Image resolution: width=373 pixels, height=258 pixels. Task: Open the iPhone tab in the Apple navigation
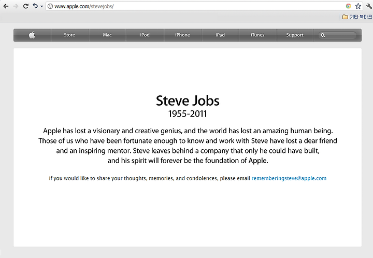tap(182, 35)
